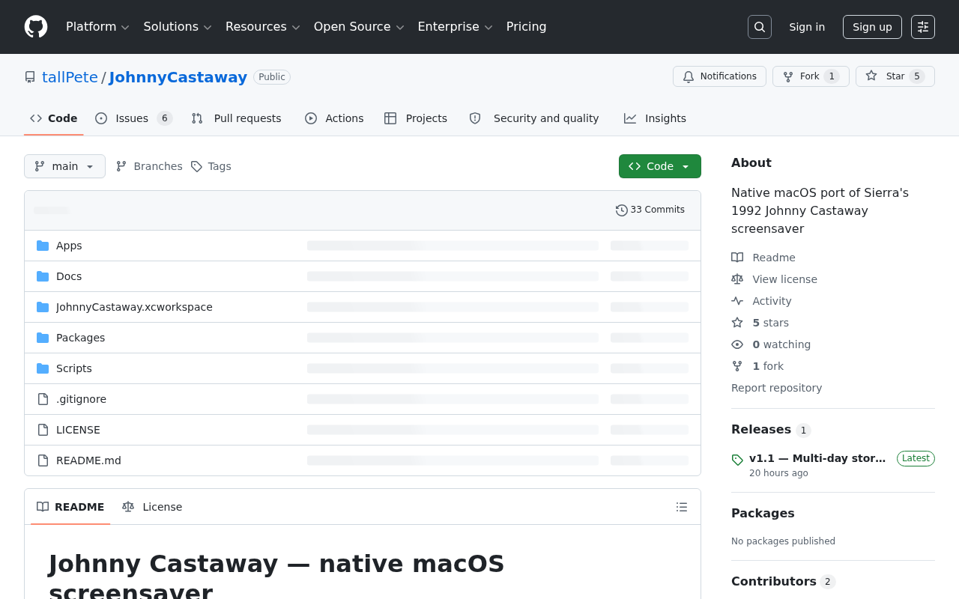Expand the Enterprise menu
The image size is (959, 599).
[455, 27]
